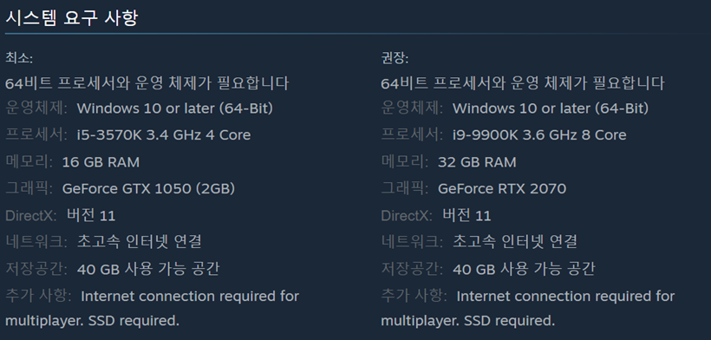Image resolution: width=711 pixels, height=340 pixels.
Task: Click recommended 네트워크 초고속 인터넷 연결
Action: point(479,242)
